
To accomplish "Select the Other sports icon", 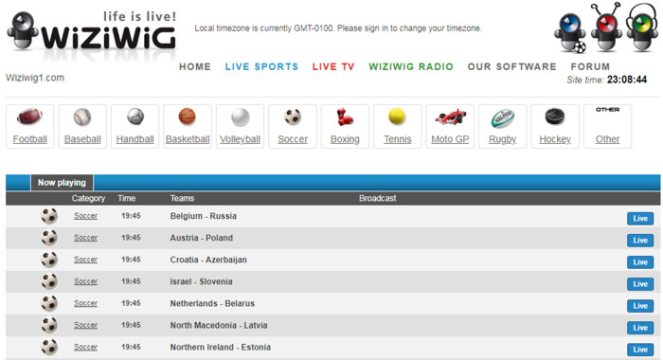I will pos(608,110).
